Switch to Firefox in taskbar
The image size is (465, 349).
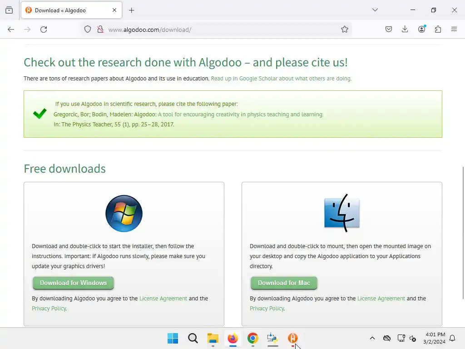(x=233, y=338)
